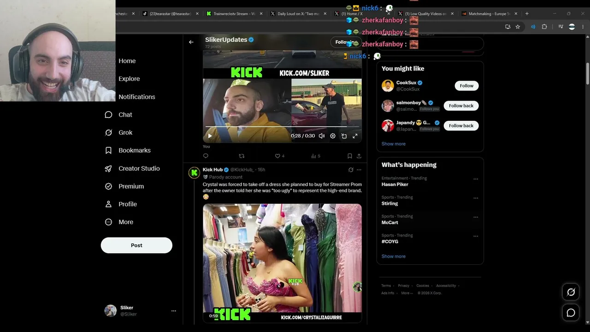This screenshot has width=590, height=332.
Task: Seek on the Sliker video progress bar
Action: pyautogui.click(x=282, y=126)
